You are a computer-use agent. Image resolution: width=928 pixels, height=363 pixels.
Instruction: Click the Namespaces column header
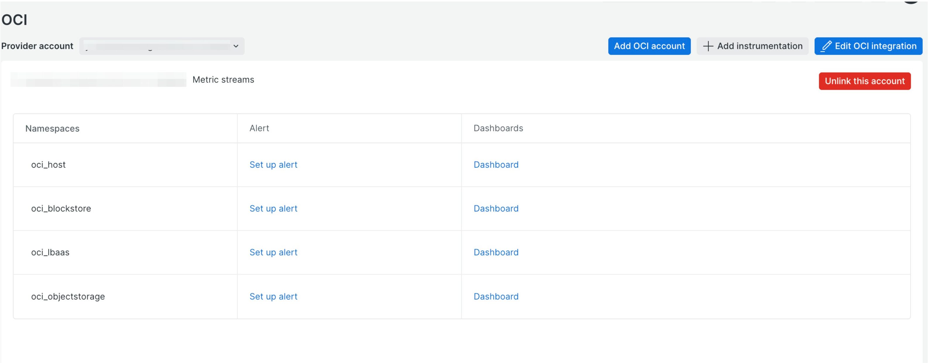pos(52,128)
